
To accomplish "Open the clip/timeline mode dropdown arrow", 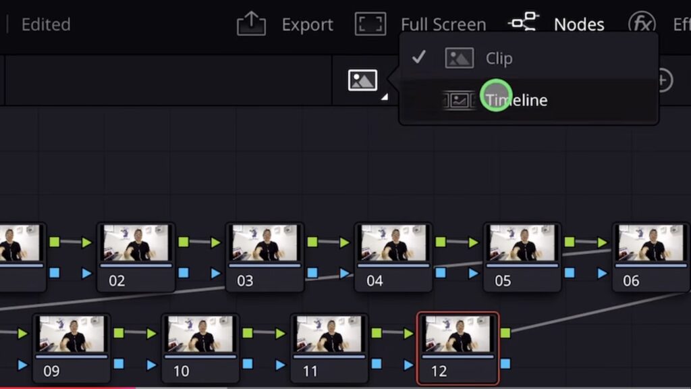I will click(x=384, y=97).
